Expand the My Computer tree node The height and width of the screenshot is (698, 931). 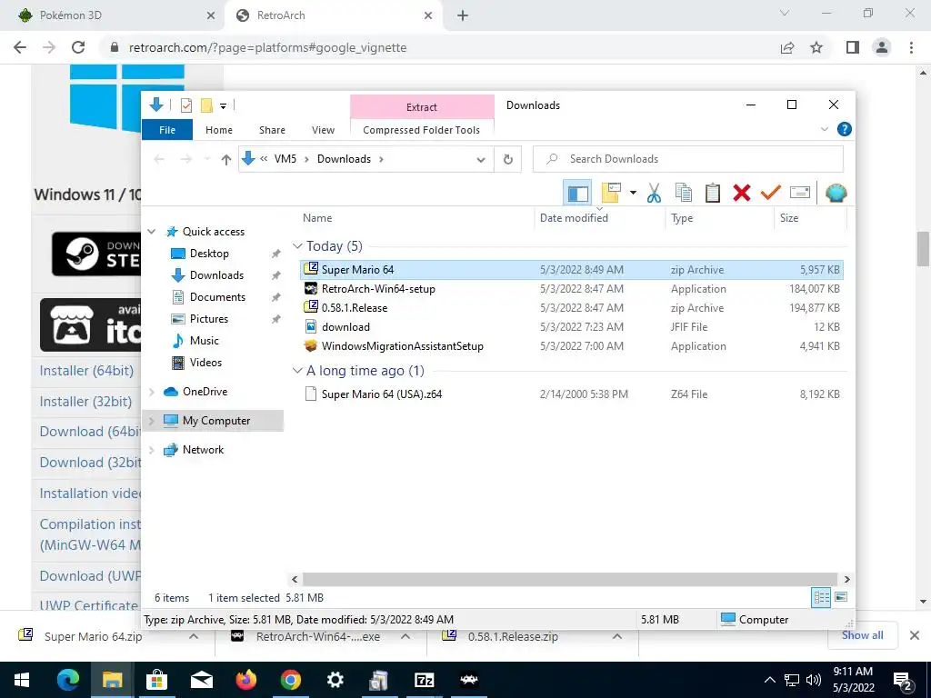pyautogui.click(x=152, y=421)
